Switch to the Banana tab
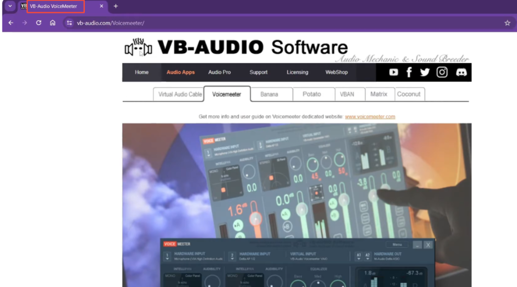517x287 pixels. coord(271,94)
